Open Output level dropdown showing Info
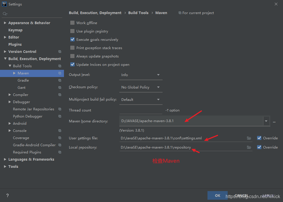283x202 pixels. pyautogui.click(x=141, y=75)
